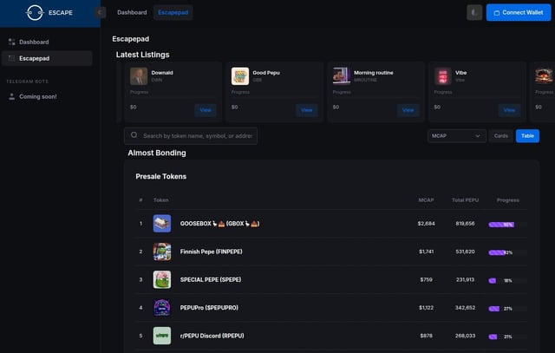
Task: Click GOOSEBOX progress bar
Action: tap(502, 224)
